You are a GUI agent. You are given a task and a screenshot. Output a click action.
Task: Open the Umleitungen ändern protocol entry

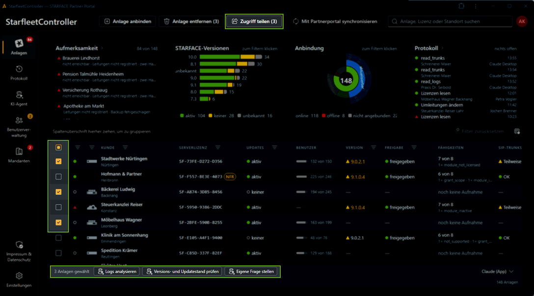tap(466, 107)
